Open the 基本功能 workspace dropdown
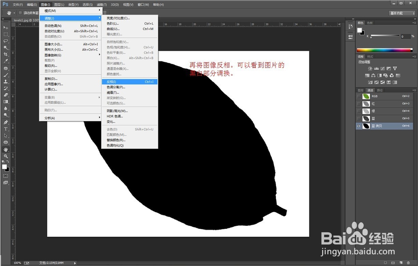Viewport: 418px width, 266px height. (402, 13)
